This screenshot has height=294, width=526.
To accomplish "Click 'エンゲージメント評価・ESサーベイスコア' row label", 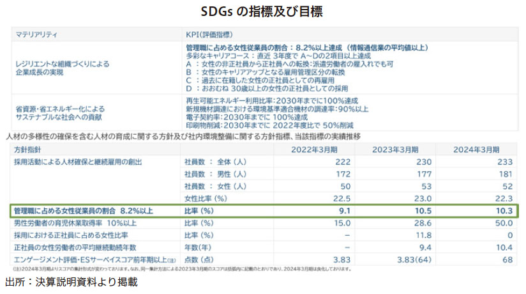I will pyautogui.click(x=94, y=259).
